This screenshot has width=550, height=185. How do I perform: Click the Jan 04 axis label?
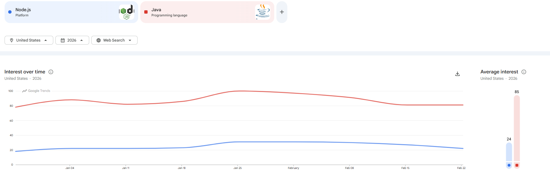click(x=70, y=168)
